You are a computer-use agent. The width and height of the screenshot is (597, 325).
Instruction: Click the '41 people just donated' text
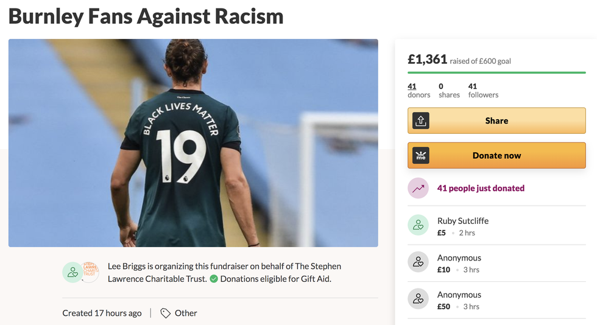[481, 188]
